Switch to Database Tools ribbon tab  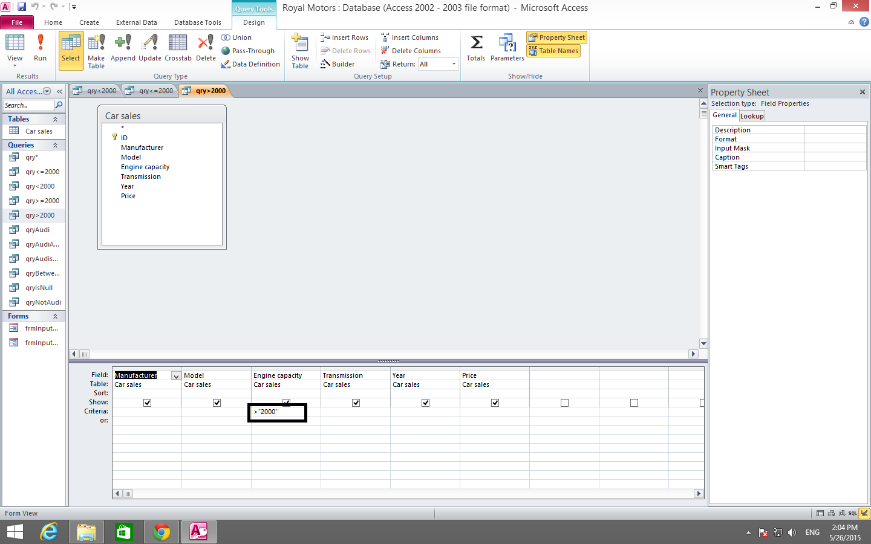click(198, 22)
